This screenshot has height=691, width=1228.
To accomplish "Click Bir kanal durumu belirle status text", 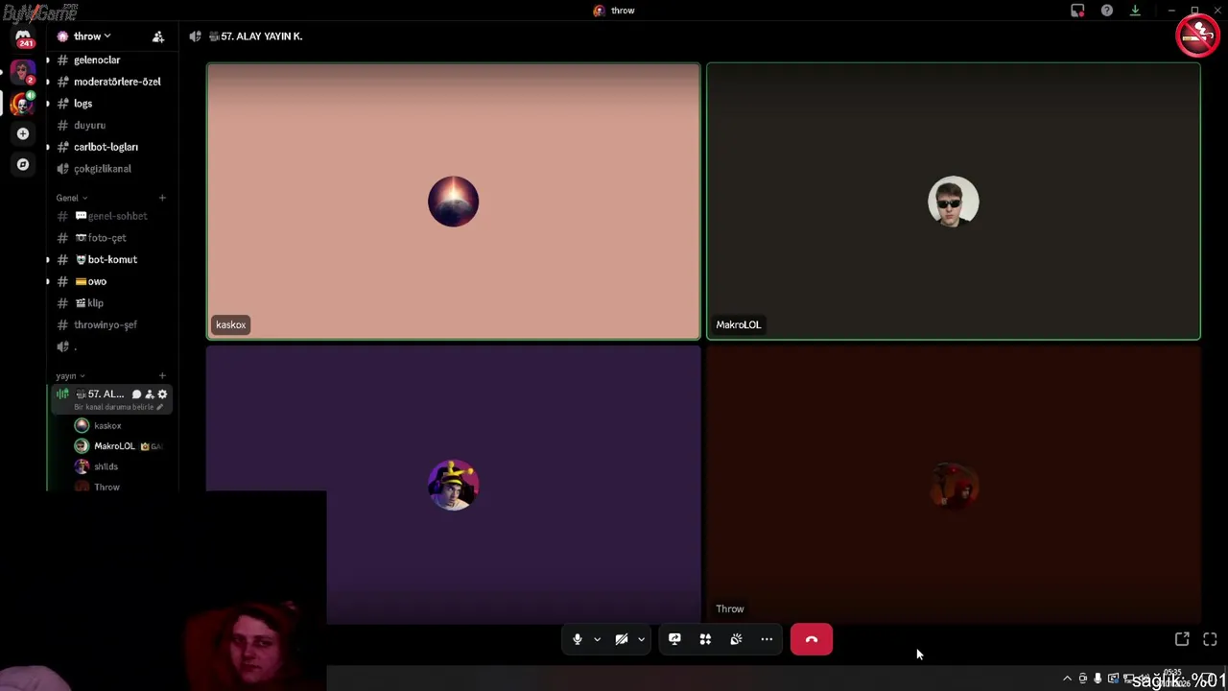I will click(x=115, y=407).
